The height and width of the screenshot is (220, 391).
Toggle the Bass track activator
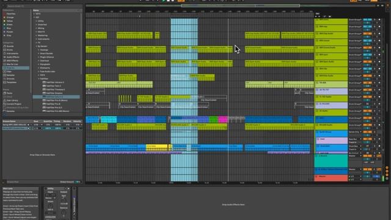(x=367, y=139)
